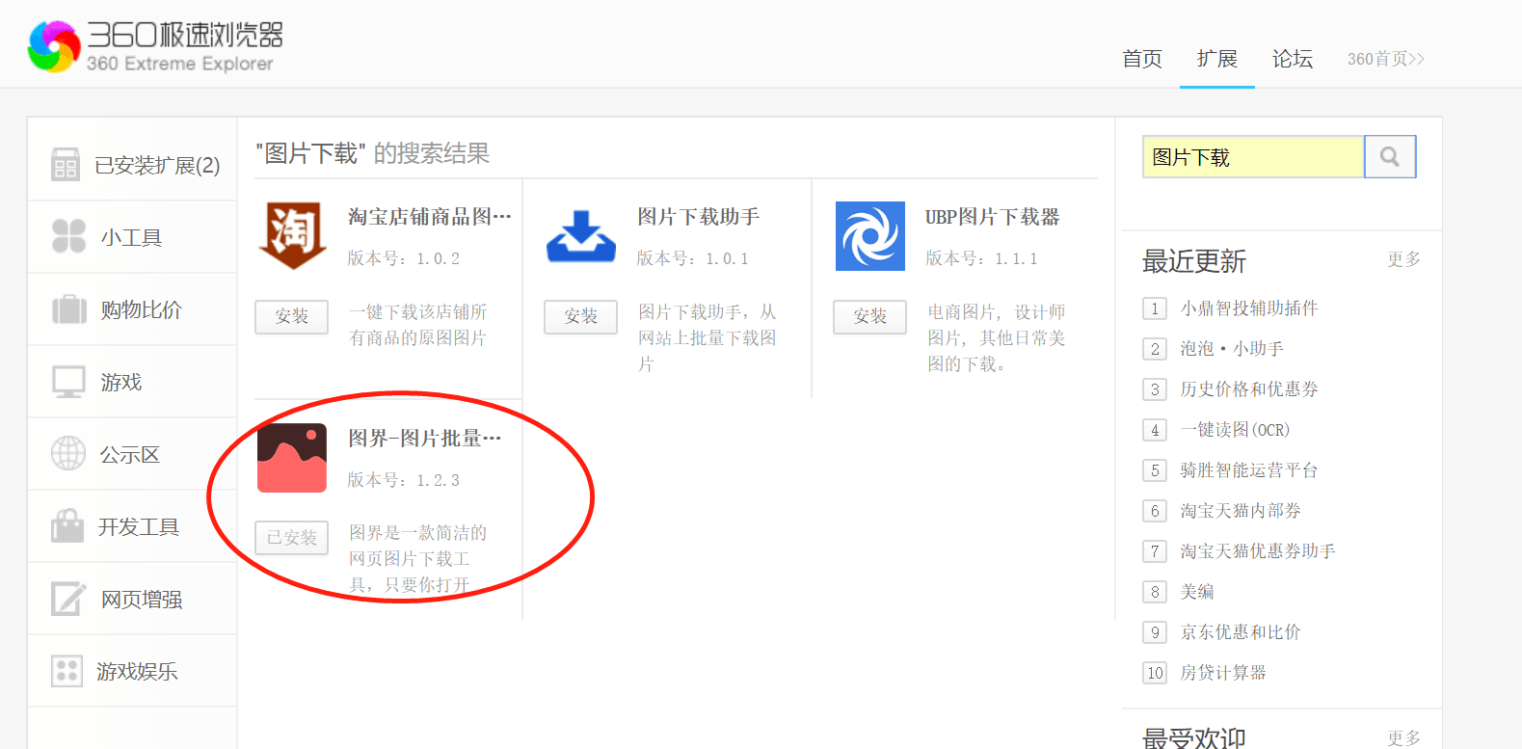Show 更多 for 最近更新 list
Viewport: 1522px width, 749px height.
pyautogui.click(x=1404, y=259)
